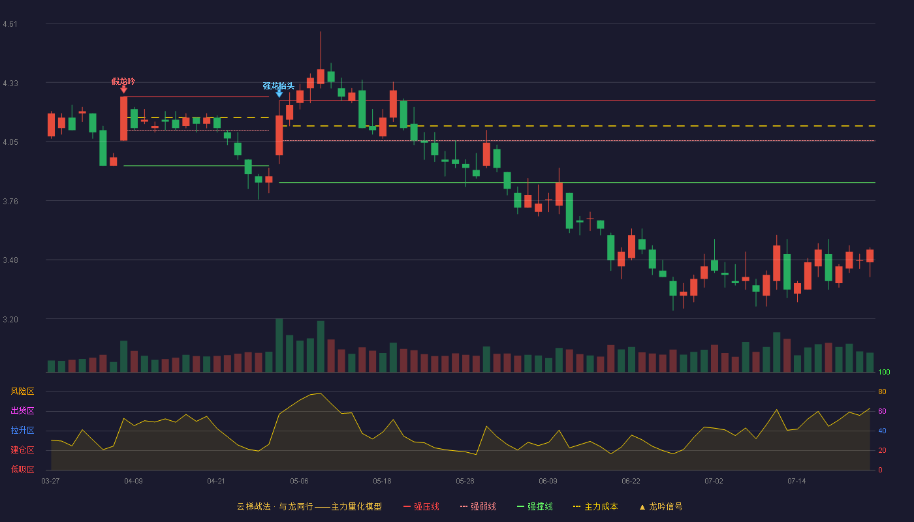914x522 pixels.
Task: Toggle the 主力成本 legend item
Action: point(595,506)
